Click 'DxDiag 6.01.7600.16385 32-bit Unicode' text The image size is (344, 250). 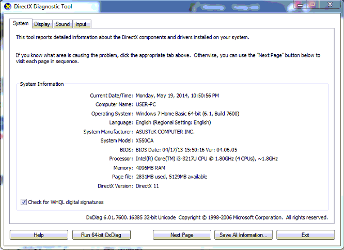pyautogui.click(x=131, y=217)
